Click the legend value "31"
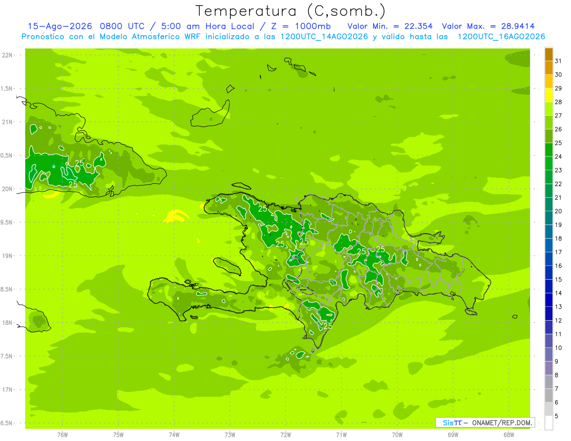The width and height of the screenshot is (571, 441). coord(558,61)
